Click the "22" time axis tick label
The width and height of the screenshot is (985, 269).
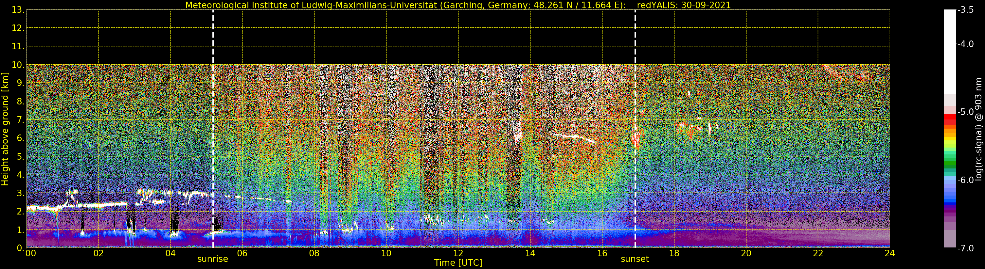818,253
